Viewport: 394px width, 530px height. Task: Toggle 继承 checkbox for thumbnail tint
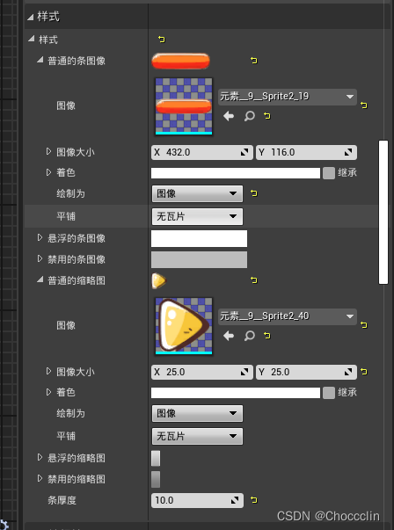point(329,393)
